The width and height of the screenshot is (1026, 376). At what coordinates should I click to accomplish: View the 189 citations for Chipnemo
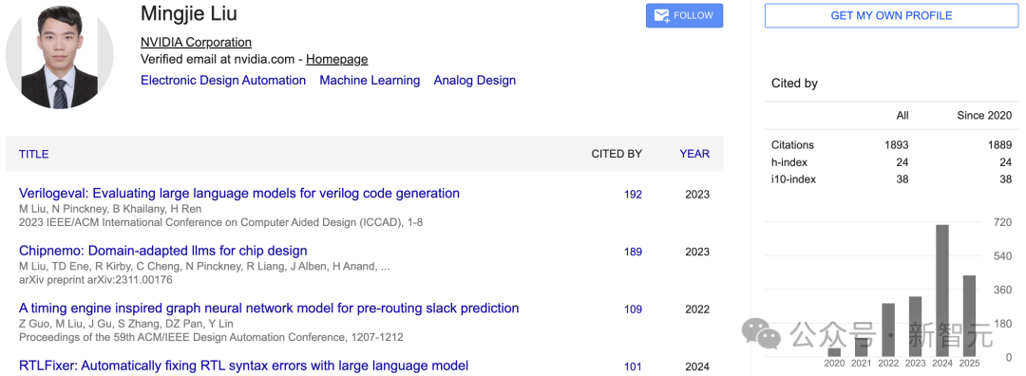(x=633, y=252)
